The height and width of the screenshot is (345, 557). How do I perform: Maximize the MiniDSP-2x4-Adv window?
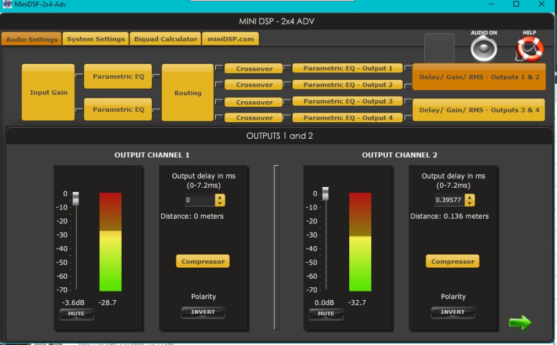coord(516,4)
